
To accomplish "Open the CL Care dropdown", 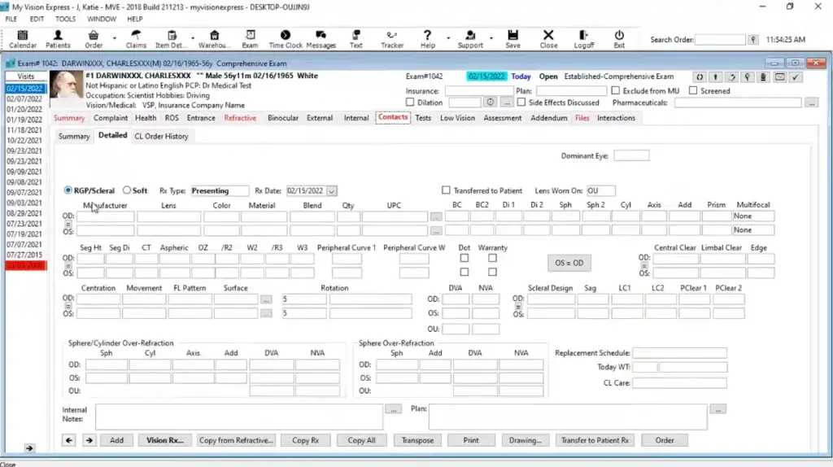I will coord(679,382).
